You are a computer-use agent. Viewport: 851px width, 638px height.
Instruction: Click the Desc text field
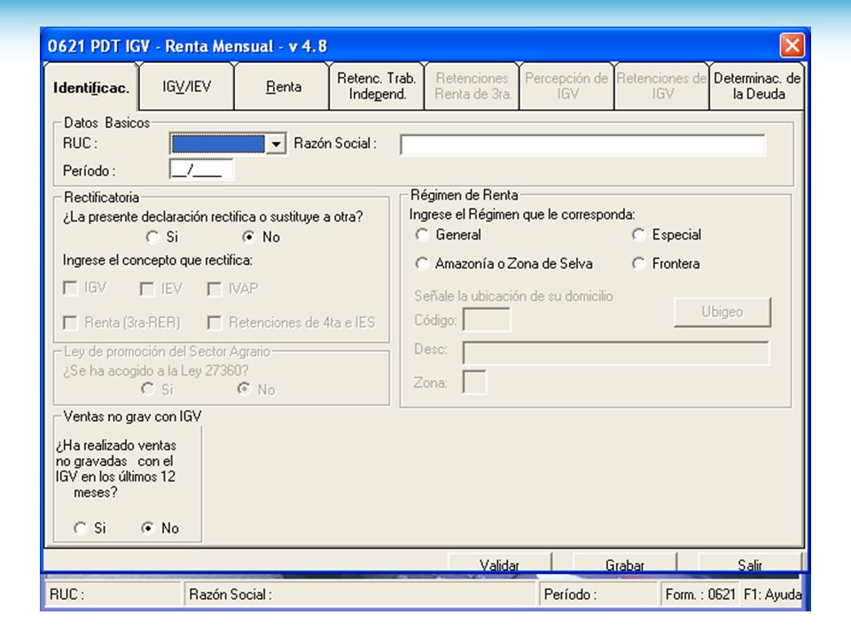pyautogui.click(x=616, y=353)
